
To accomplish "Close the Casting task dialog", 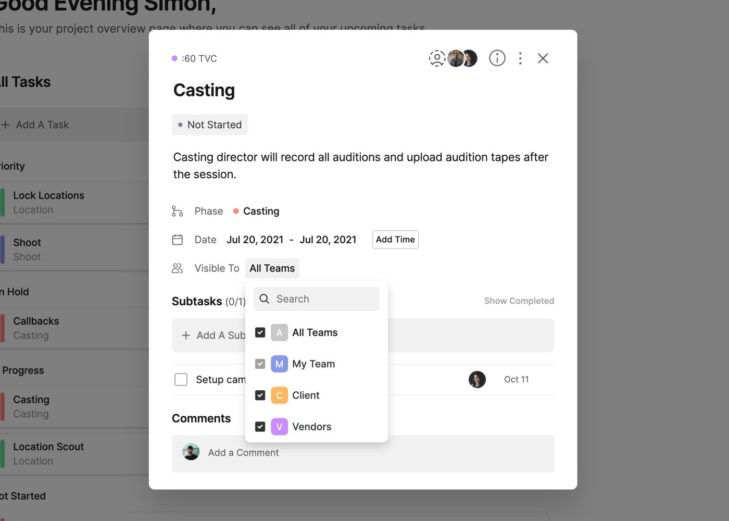I will (543, 58).
